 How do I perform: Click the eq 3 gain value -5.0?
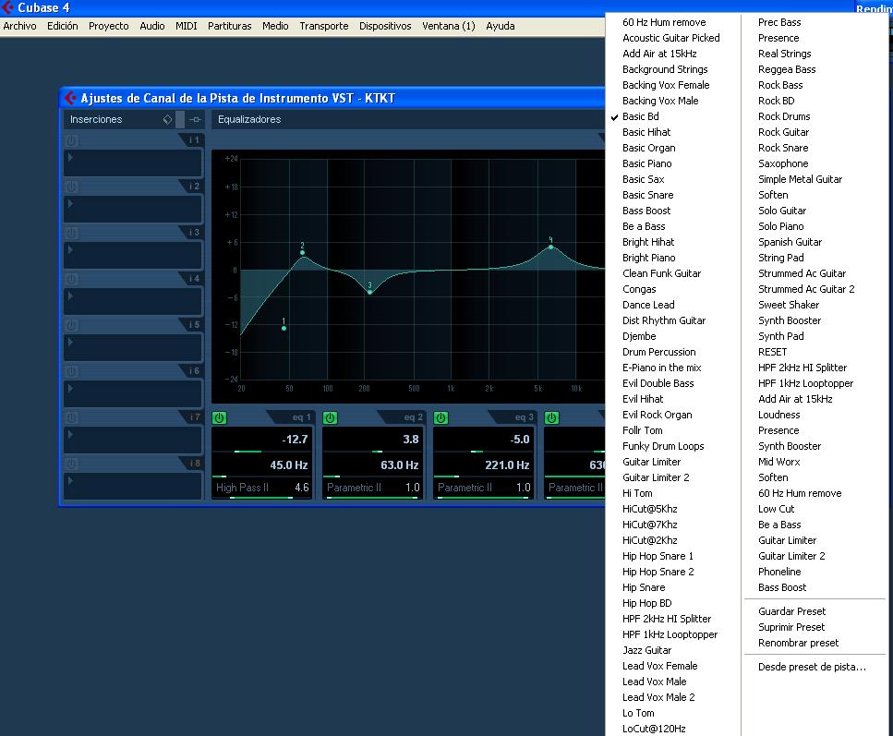(519, 440)
